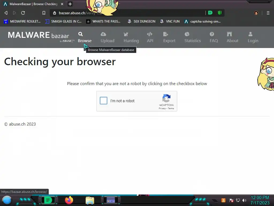Go forward in browser history
Image resolution: width=274 pixels, height=206 pixels.
(14, 13)
